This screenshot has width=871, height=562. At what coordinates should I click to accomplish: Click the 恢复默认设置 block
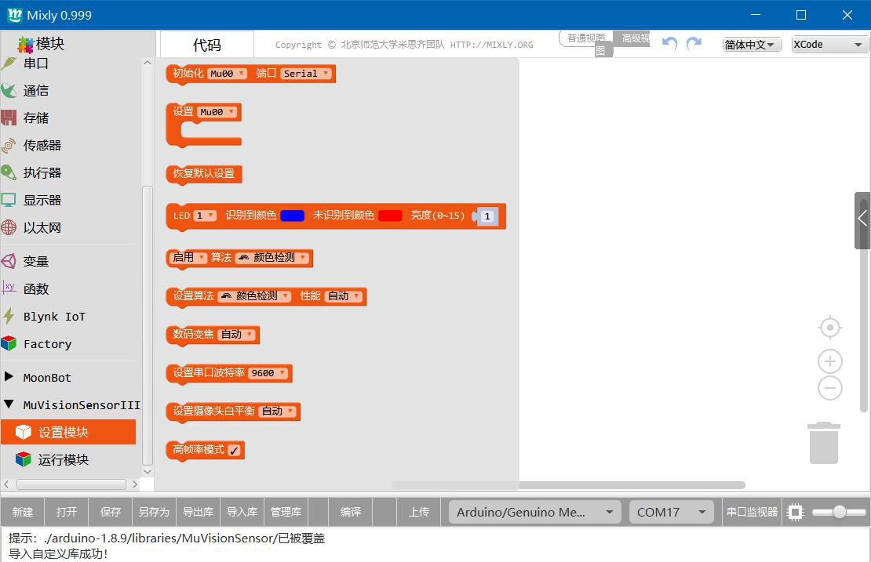point(204,174)
